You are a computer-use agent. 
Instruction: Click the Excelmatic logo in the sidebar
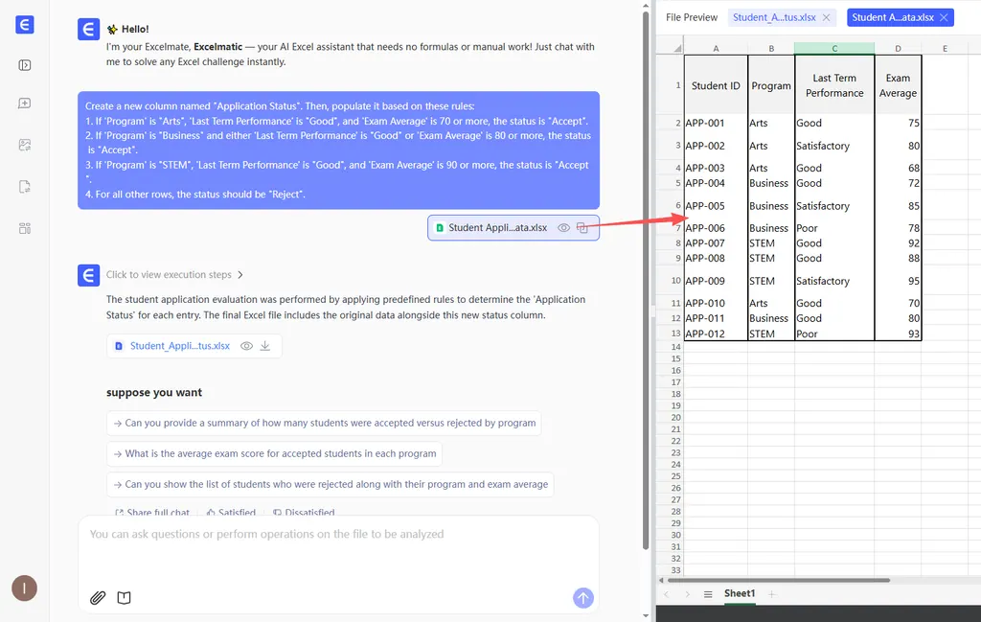pyautogui.click(x=25, y=26)
